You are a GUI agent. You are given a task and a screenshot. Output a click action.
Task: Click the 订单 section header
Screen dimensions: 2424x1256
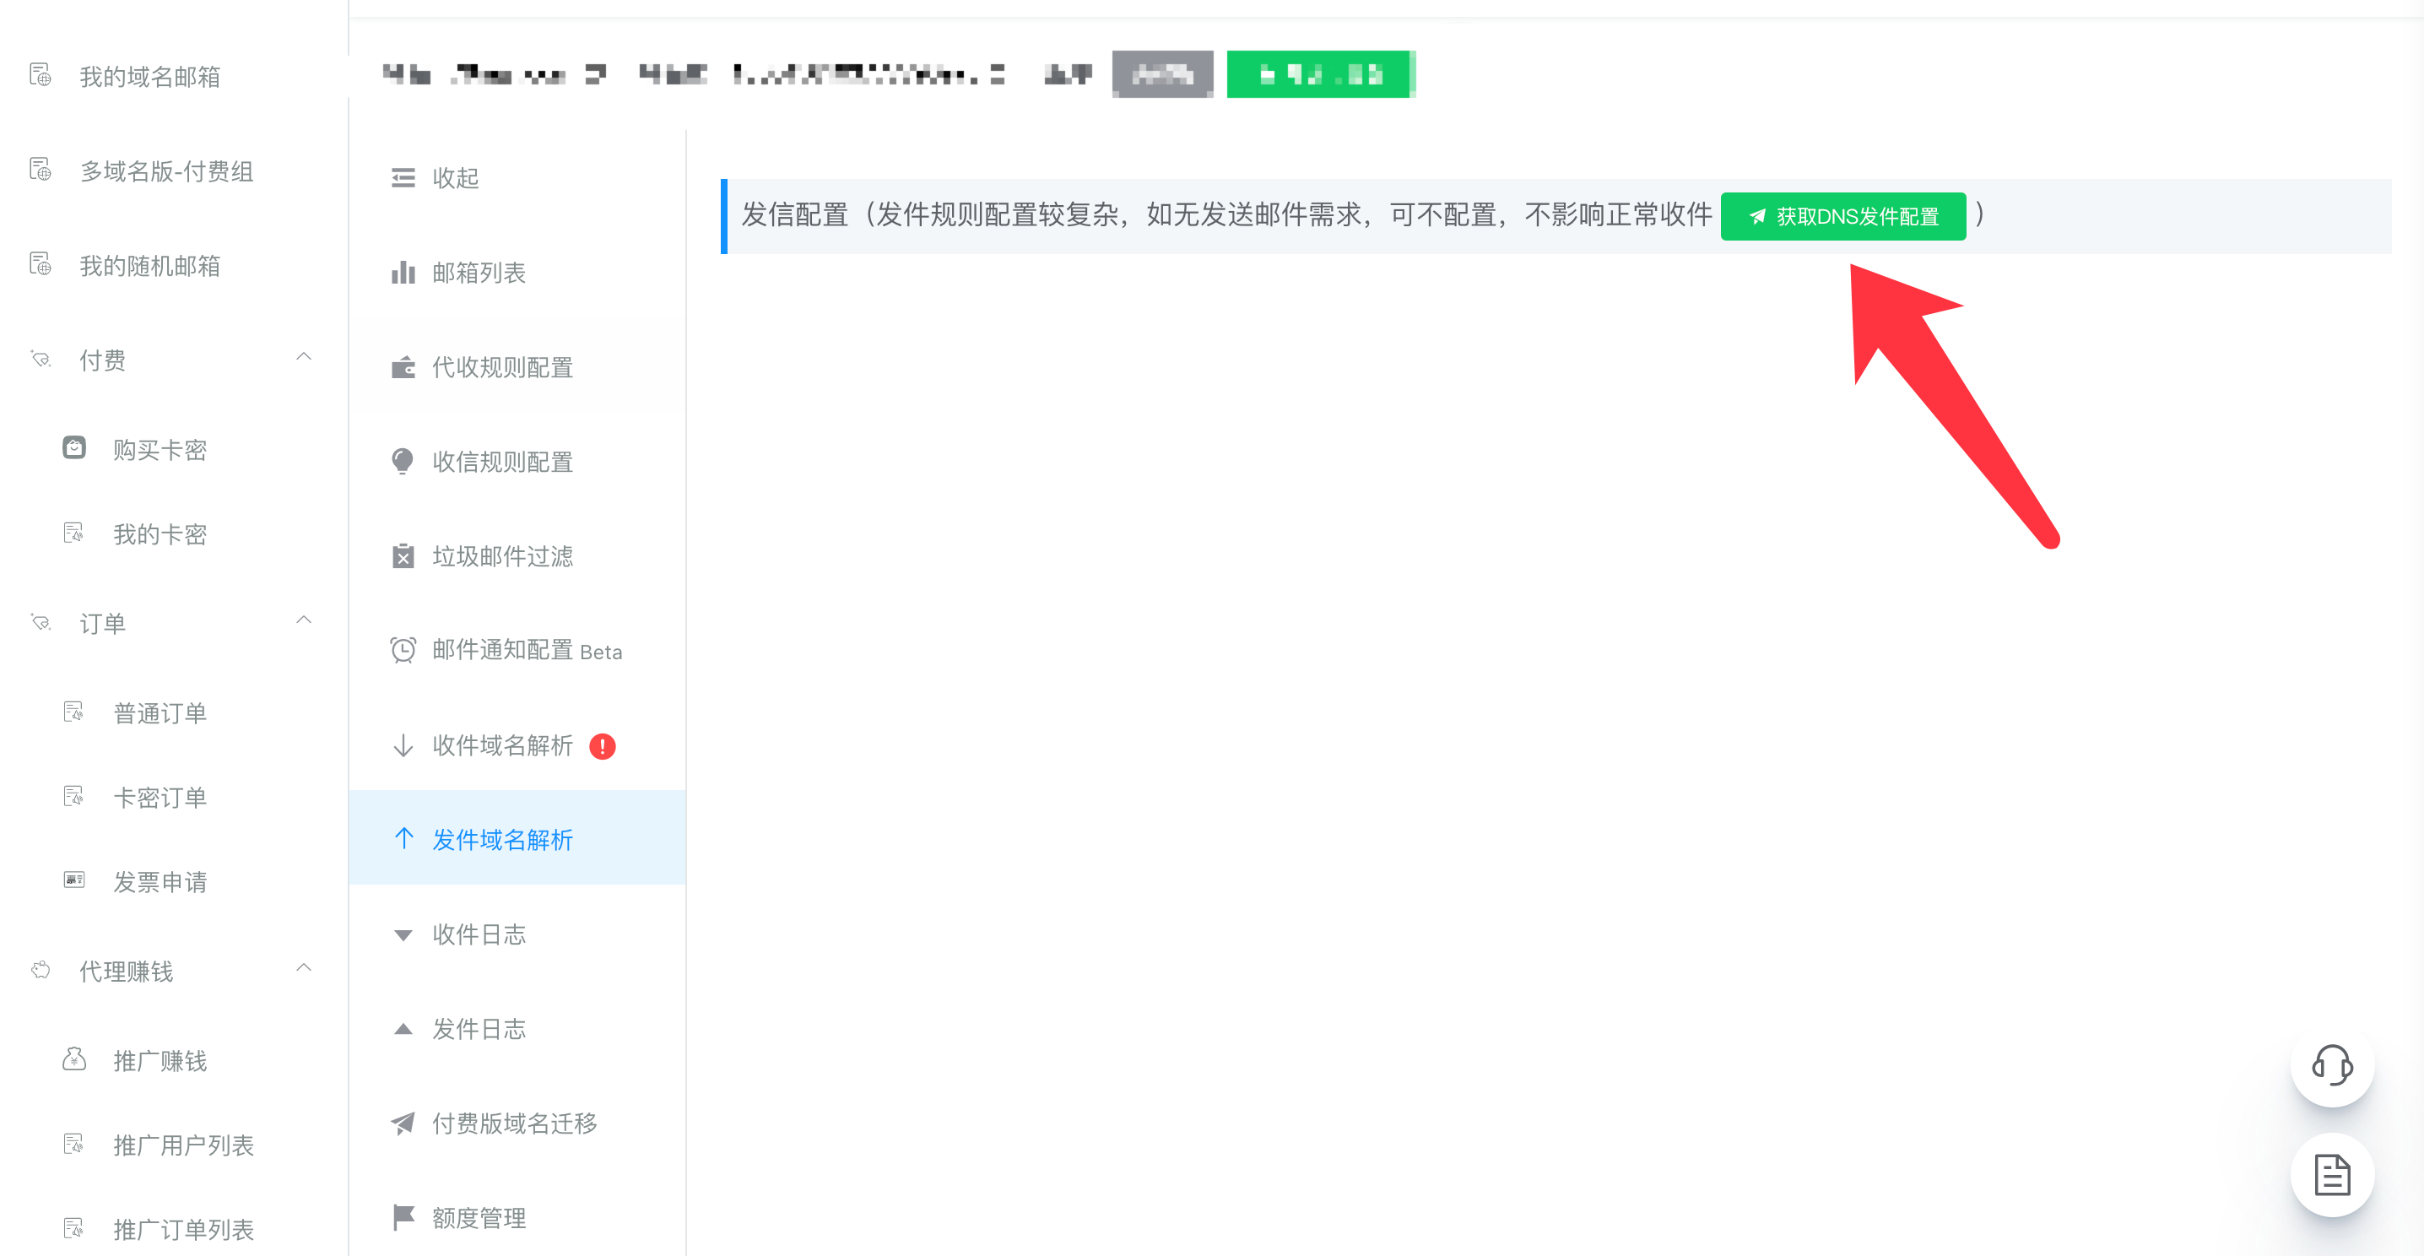174,624
